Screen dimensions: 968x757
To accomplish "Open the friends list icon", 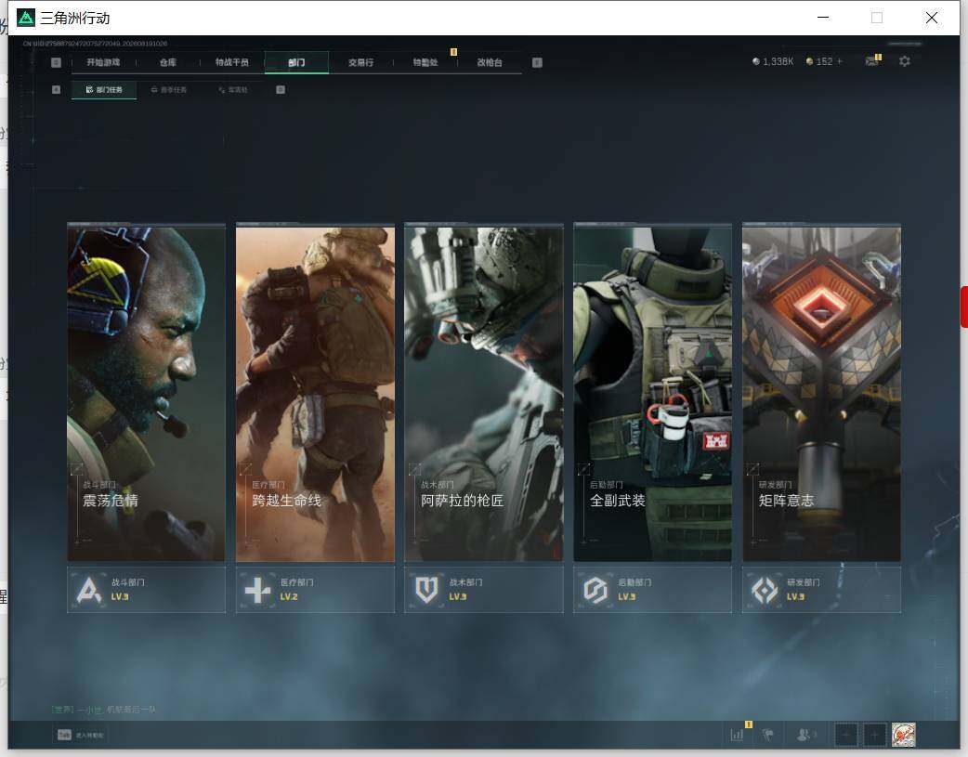I will click(805, 735).
